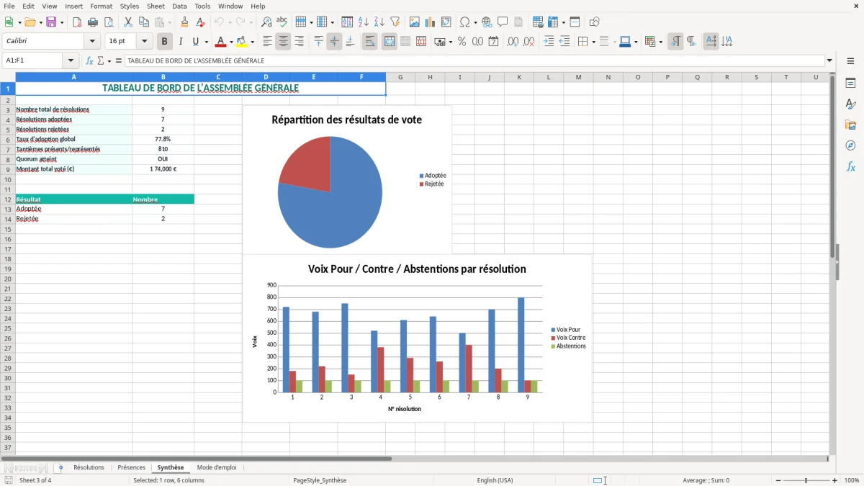Open sidebar Gallery panel icon
This screenshot has height=486, width=864.
point(850,125)
